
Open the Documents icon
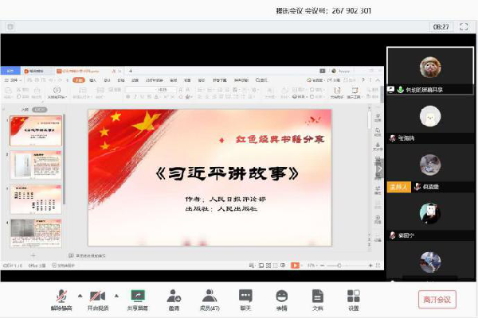tap(317, 299)
